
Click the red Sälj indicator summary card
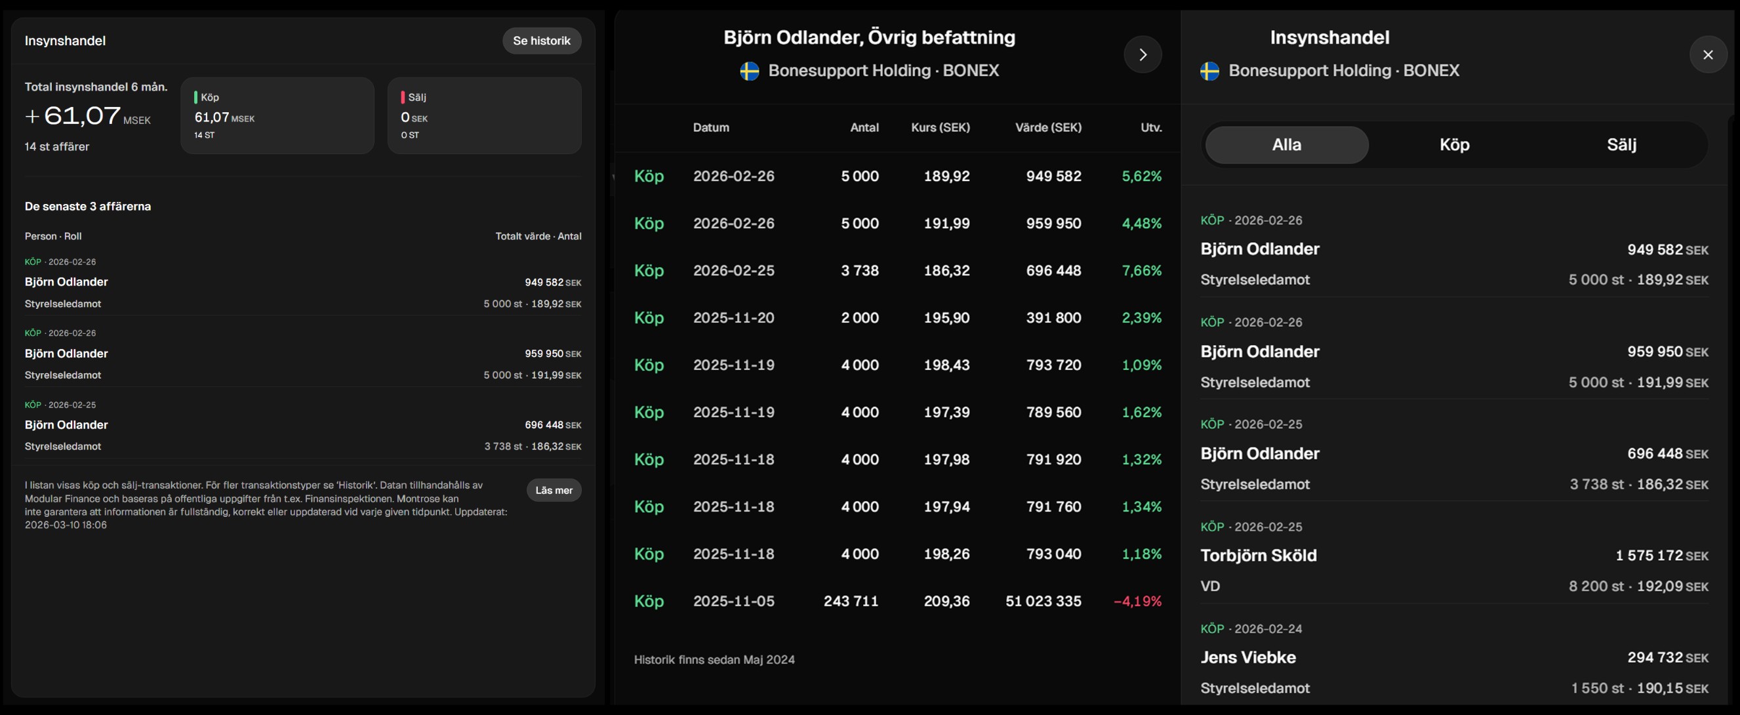click(483, 115)
